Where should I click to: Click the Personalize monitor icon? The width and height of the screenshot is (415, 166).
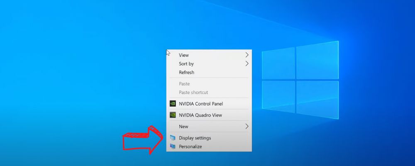pyautogui.click(x=173, y=146)
